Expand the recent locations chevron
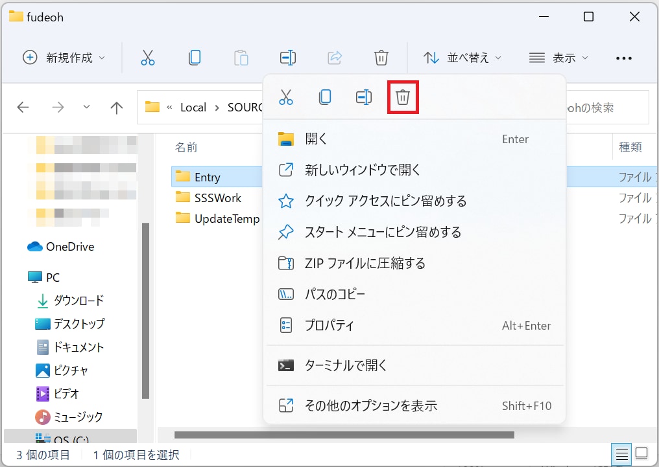The width and height of the screenshot is (659, 467). [86, 107]
